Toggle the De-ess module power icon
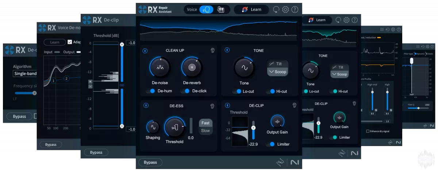This screenshot has height=172, width=438. (x=145, y=106)
